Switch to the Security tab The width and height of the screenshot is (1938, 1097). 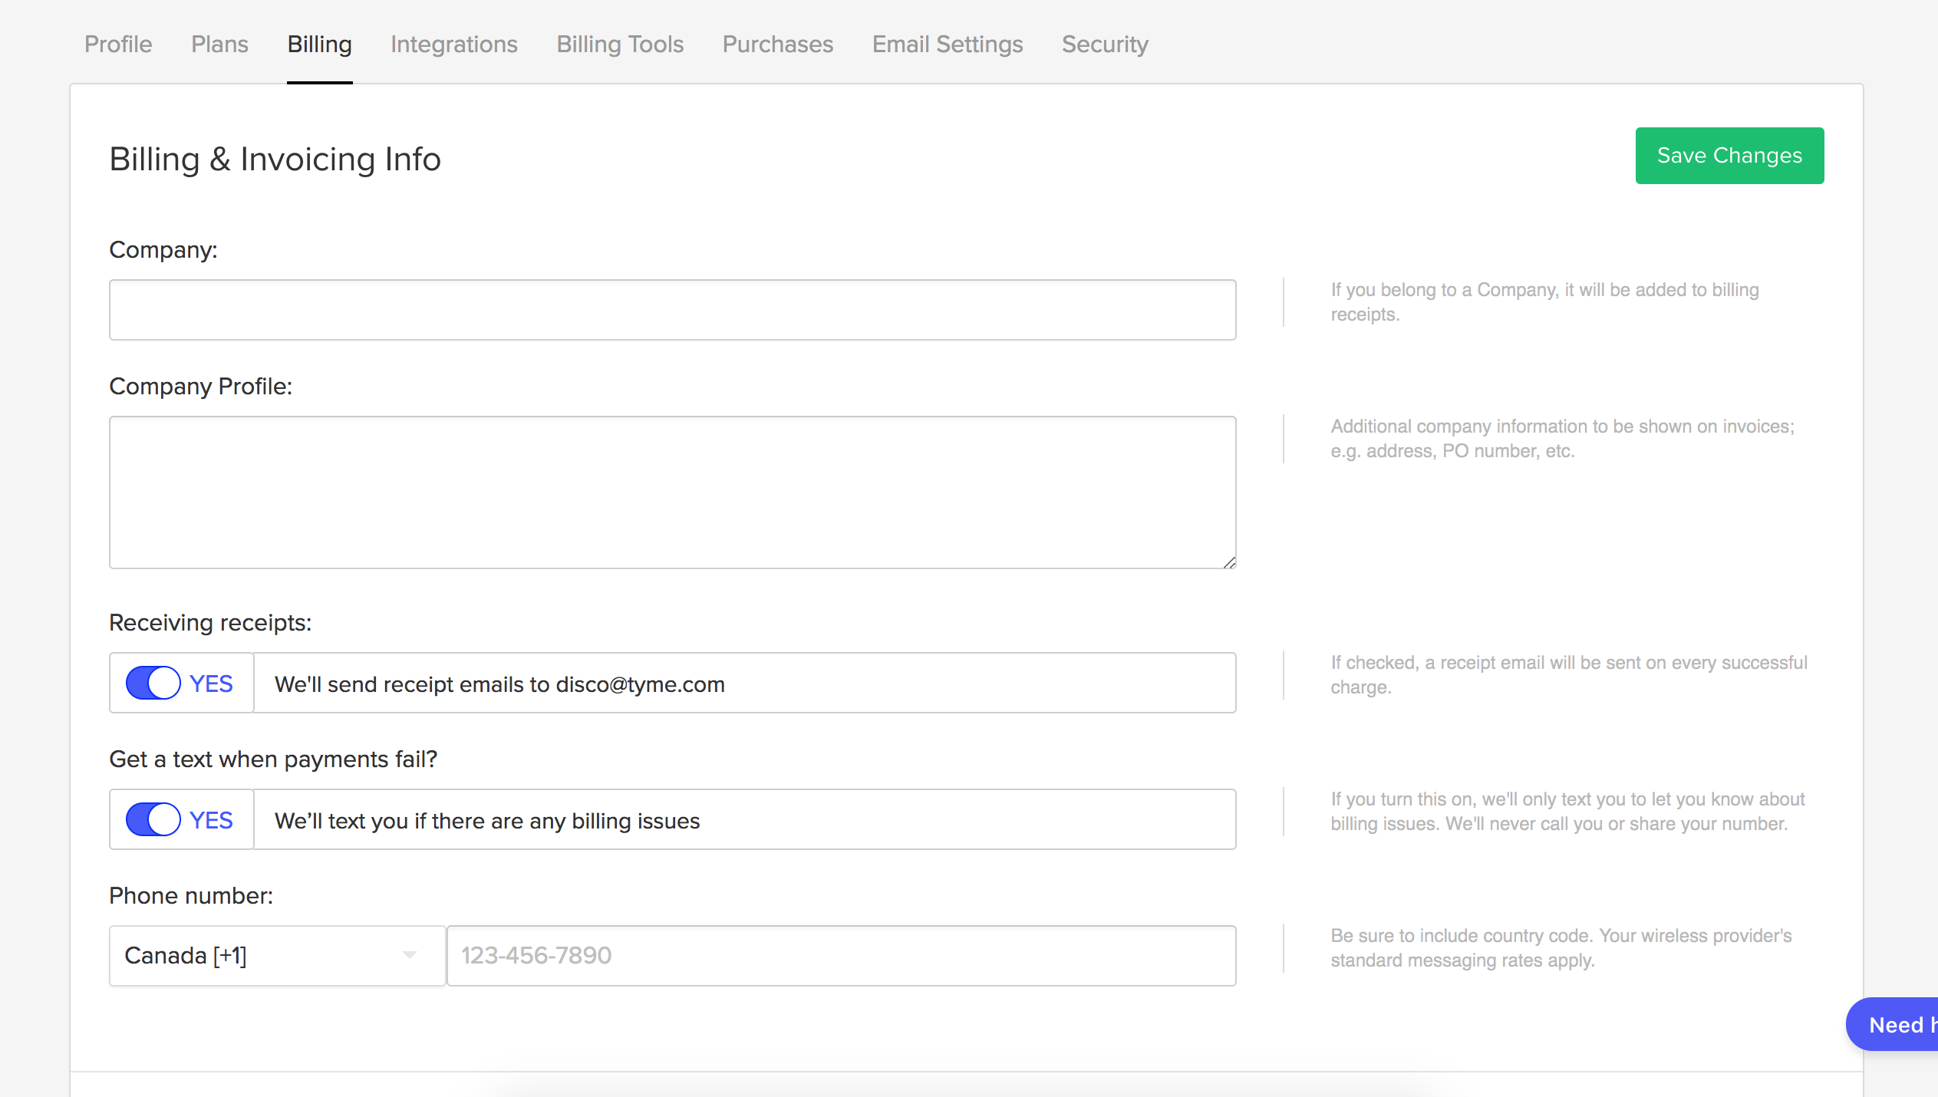click(x=1105, y=44)
